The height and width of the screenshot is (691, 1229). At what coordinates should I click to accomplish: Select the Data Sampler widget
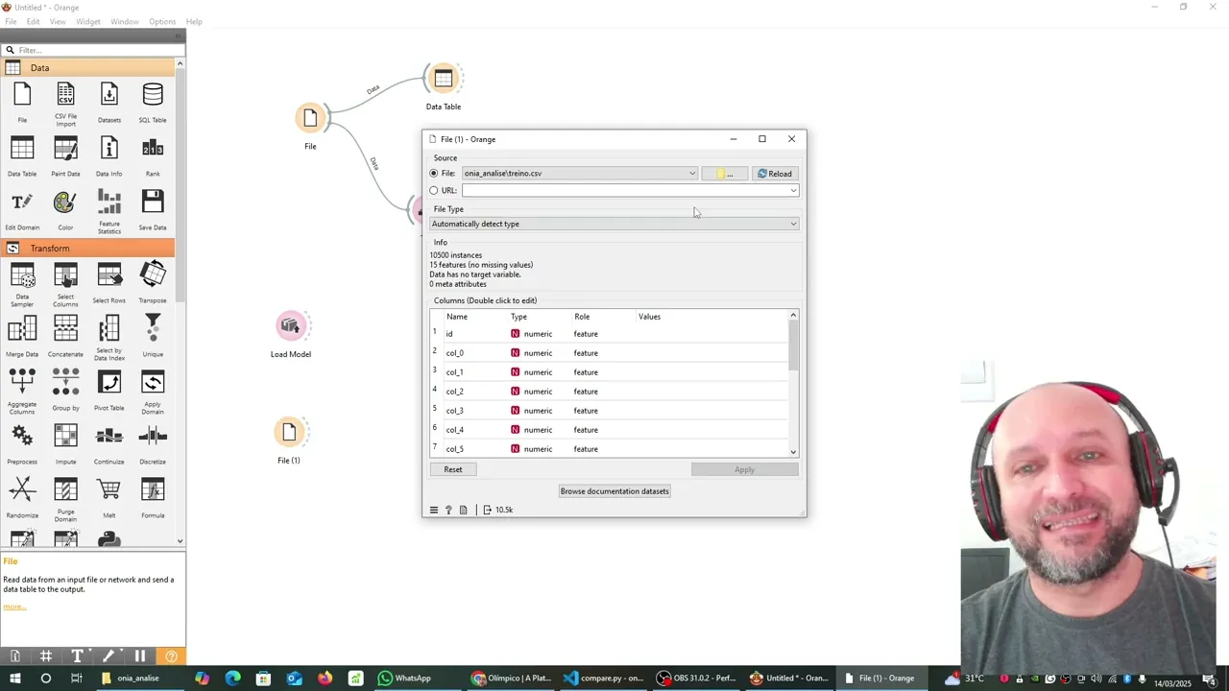(x=22, y=284)
